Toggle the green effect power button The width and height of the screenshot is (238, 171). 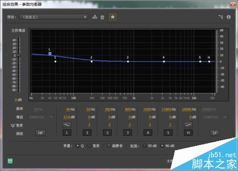[x=10, y=161]
